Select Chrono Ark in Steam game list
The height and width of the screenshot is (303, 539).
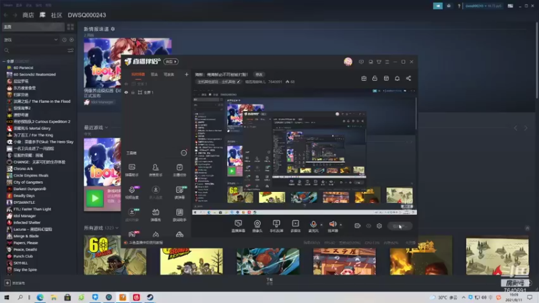pyautogui.click(x=23, y=169)
